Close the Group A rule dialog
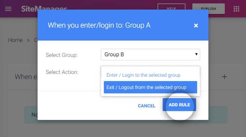Image resolution: width=246 pixels, height=137 pixels. pyautogui.click(x=196, y=26)
